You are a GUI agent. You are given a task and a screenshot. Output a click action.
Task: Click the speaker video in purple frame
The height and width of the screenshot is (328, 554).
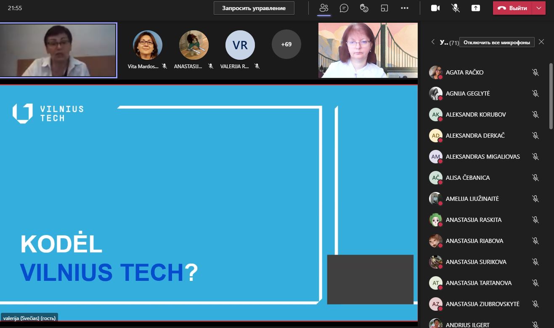pos(58,51)
